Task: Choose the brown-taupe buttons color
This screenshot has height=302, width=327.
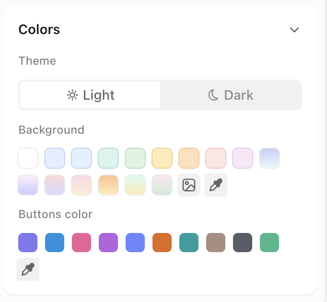Action: [216, 243]
